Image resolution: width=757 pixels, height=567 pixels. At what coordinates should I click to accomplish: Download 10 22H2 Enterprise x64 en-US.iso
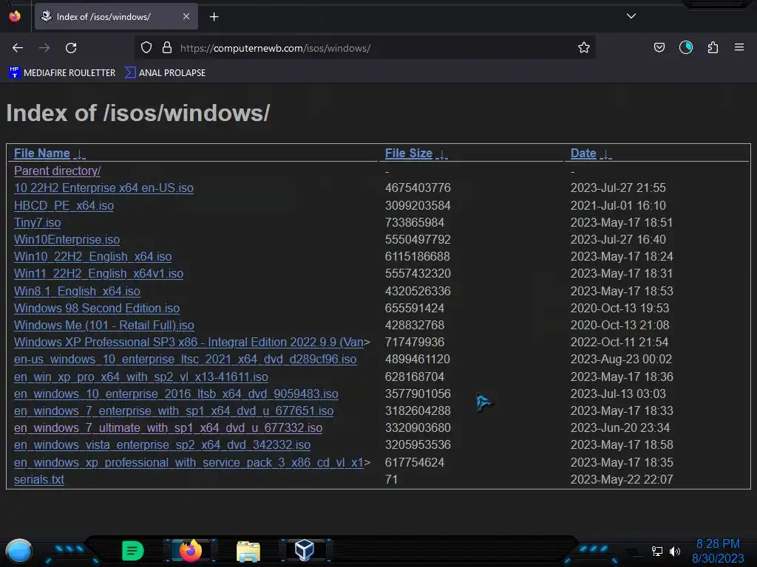[103, 188]
